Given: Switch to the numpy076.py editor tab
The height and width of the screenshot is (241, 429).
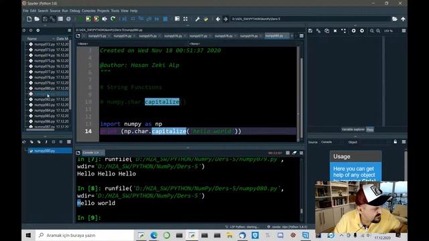Looking at the screenshot, I should point(175,35).
